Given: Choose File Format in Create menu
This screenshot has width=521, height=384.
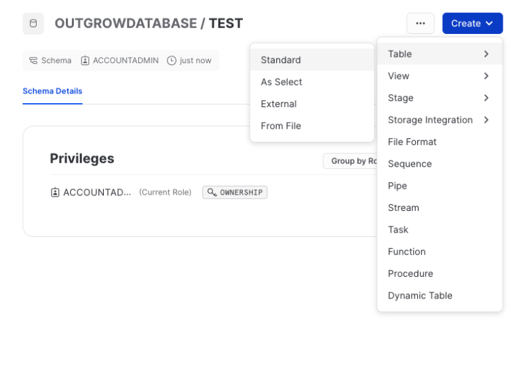Looking at the screenshot, I should pos(412,142).
